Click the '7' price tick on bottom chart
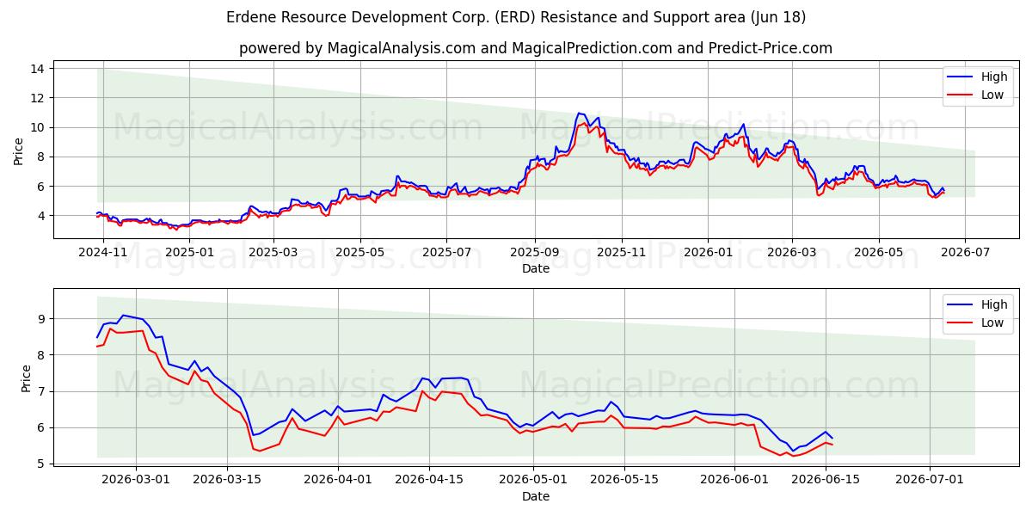Screen dimensions: 1032x516 [x=43, y=391]
